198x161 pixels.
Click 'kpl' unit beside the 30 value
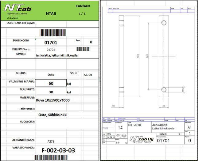coord(69,92)
